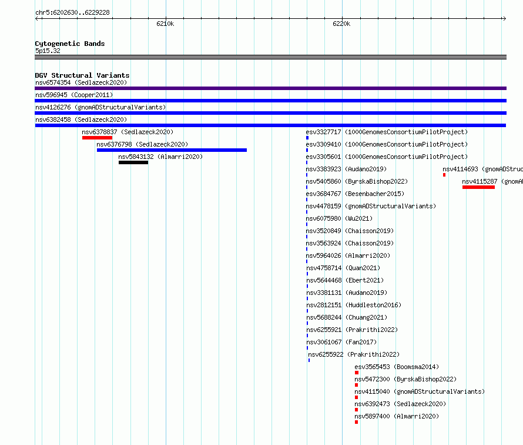Open nsv5405860 (ByrskaBishop2022) label
Viewport: 523px width, 445px height.
click(x=357, y=181)
